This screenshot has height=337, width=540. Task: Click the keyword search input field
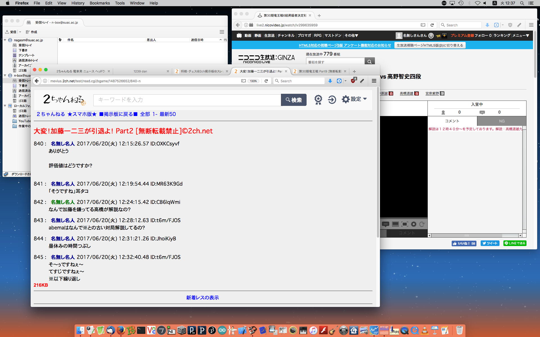click(187, 100)
